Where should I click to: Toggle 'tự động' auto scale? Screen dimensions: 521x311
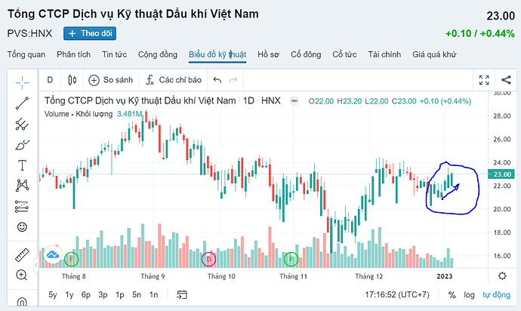(496, 295)
